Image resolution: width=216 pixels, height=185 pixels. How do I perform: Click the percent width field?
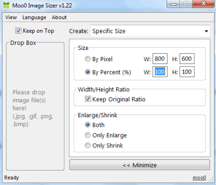pyautogui.click(x=160, y=72)
